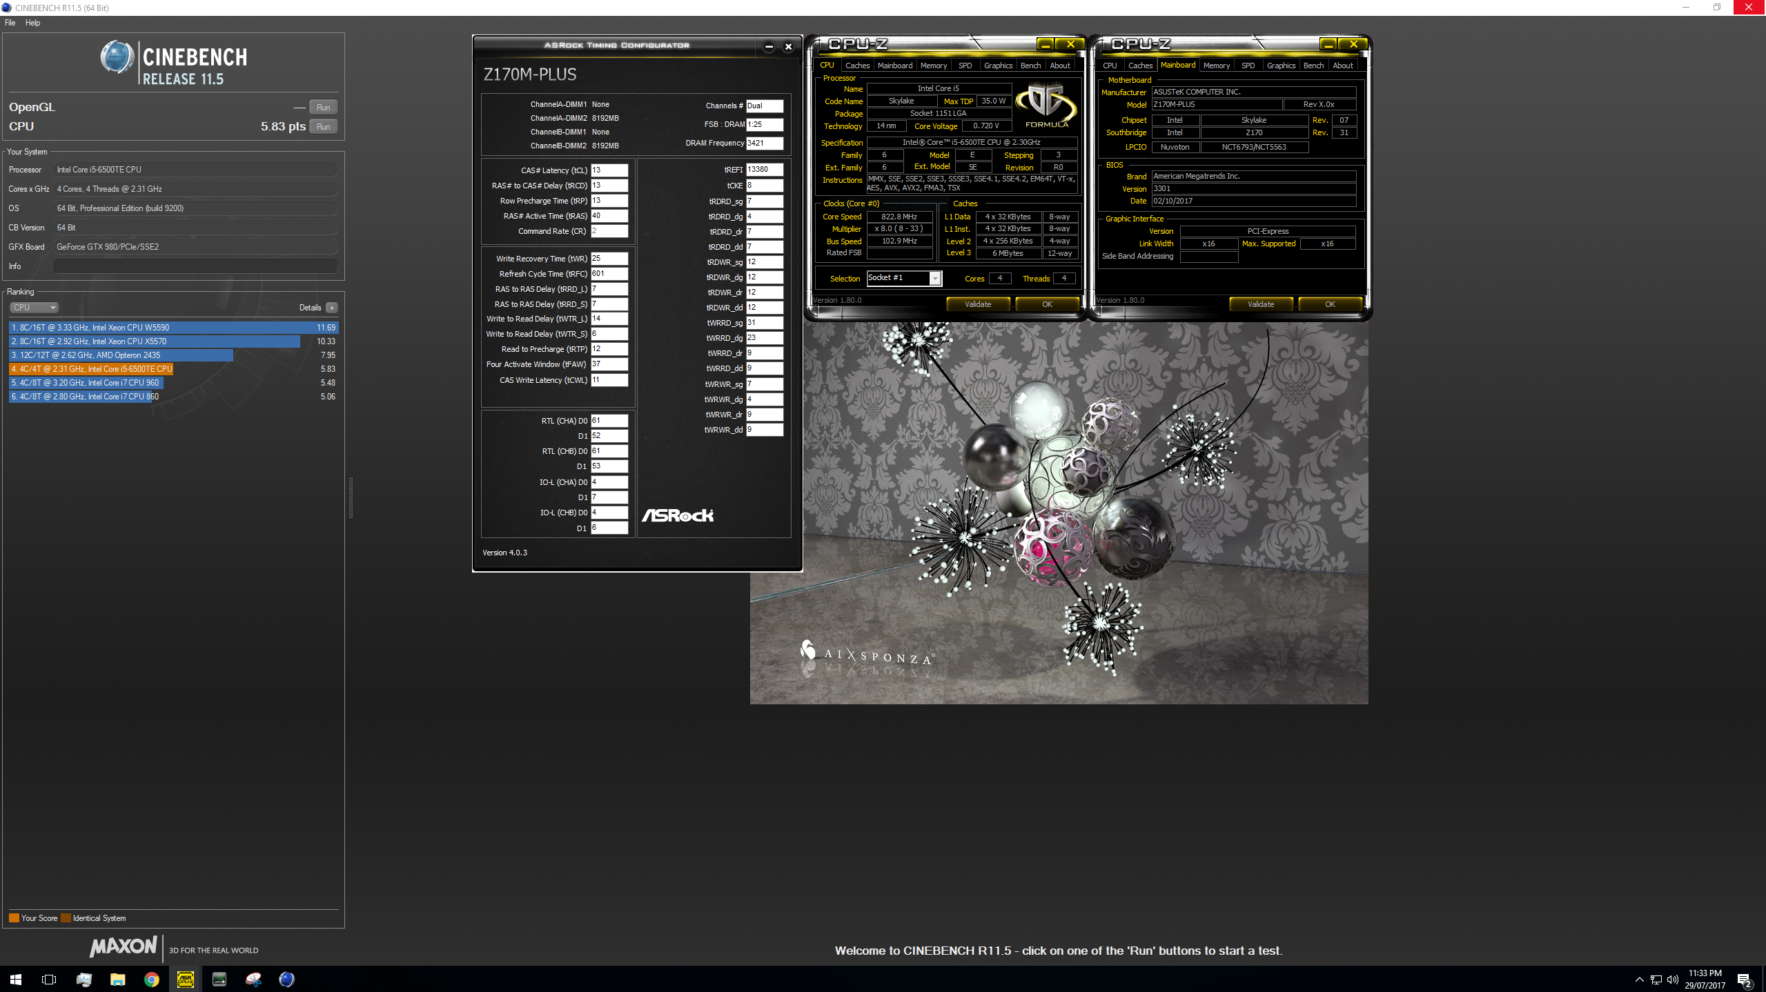Open Task View in the taskbar
The image size is (1766, 992).
pos(49,979)
